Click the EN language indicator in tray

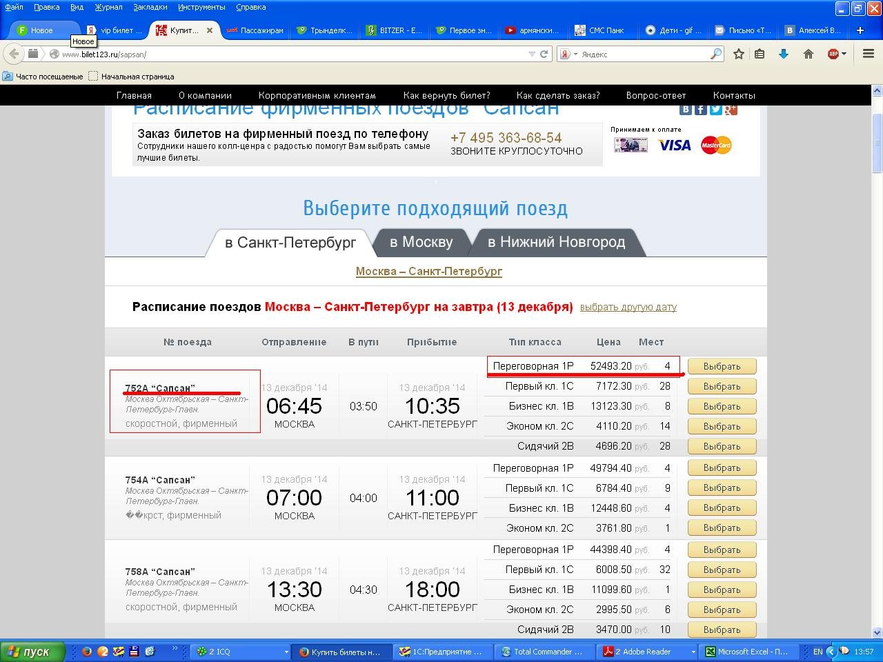pyautogui.click(x=817, y=651)
